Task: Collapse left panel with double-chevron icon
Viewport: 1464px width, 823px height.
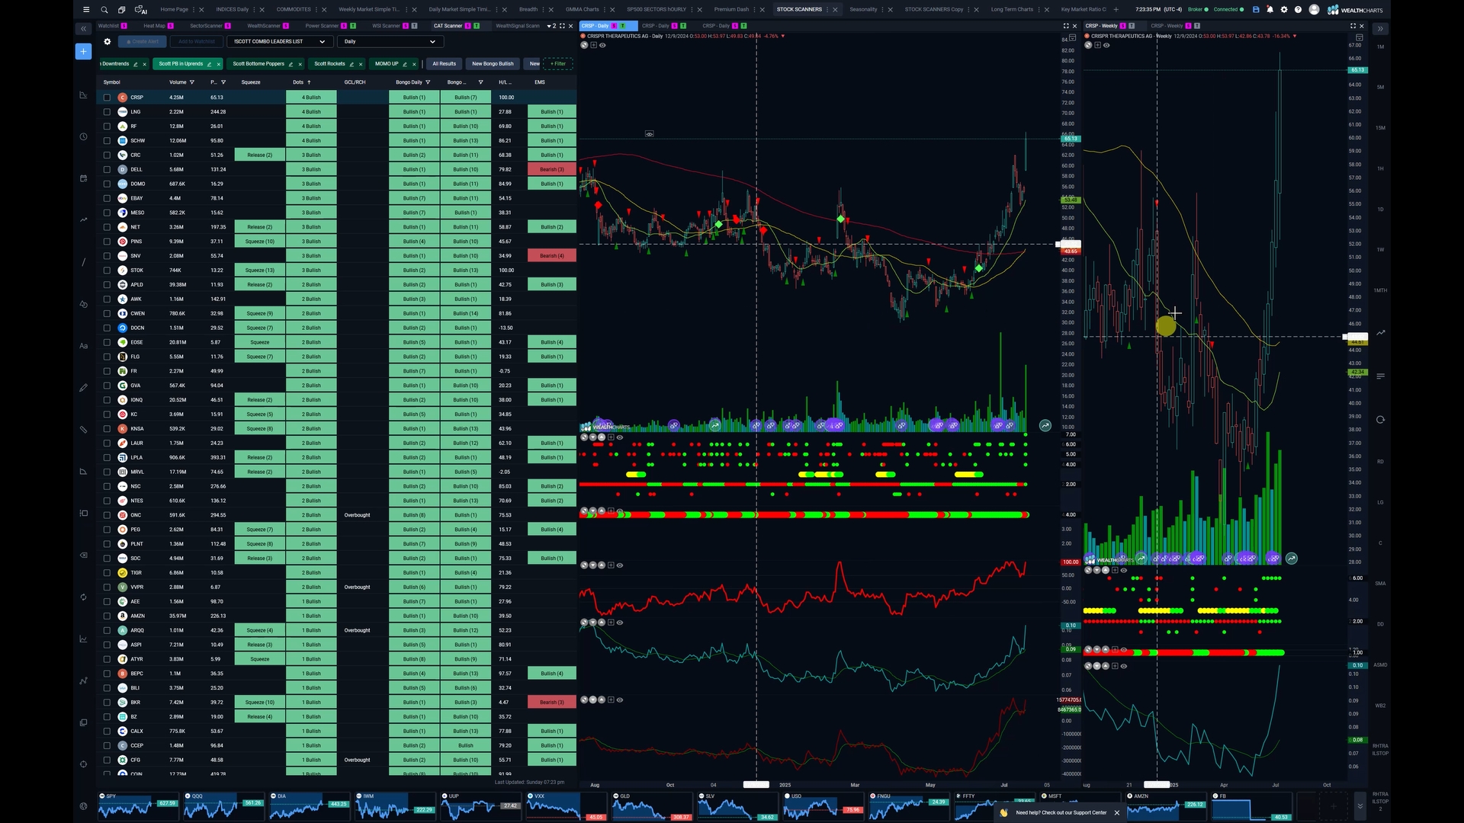Action: (x=83, y=28)
